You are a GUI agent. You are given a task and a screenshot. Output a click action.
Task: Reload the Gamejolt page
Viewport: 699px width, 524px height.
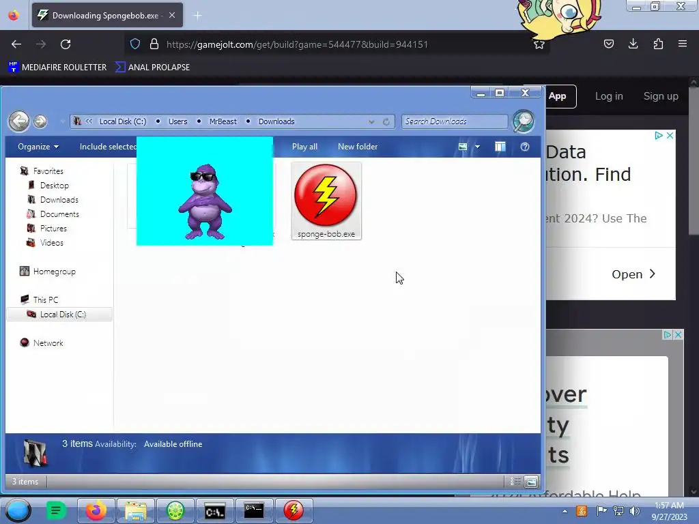[66, 44]
